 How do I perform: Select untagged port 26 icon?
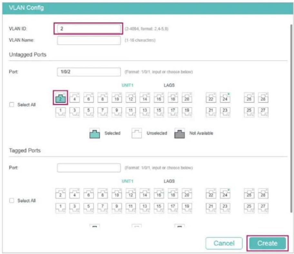(x=249, y=97)
